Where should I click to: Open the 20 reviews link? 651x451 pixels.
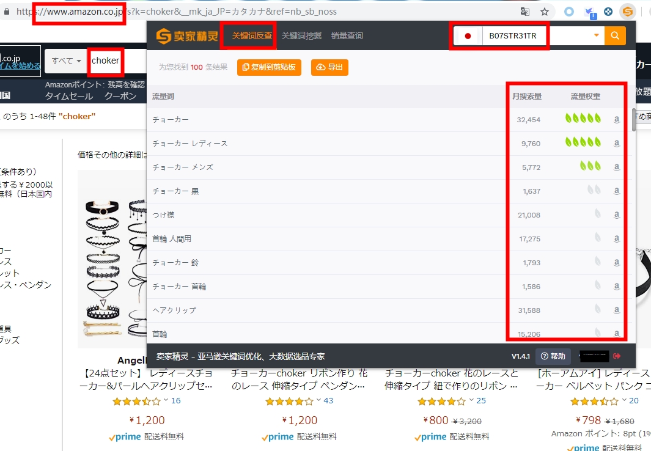634,400
